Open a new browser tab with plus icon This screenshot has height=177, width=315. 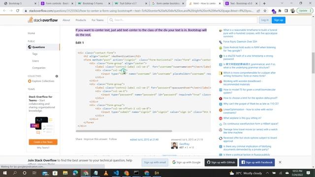click(x=264, y=3)
